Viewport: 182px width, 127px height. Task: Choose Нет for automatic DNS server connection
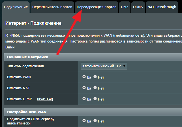point(95,121)
